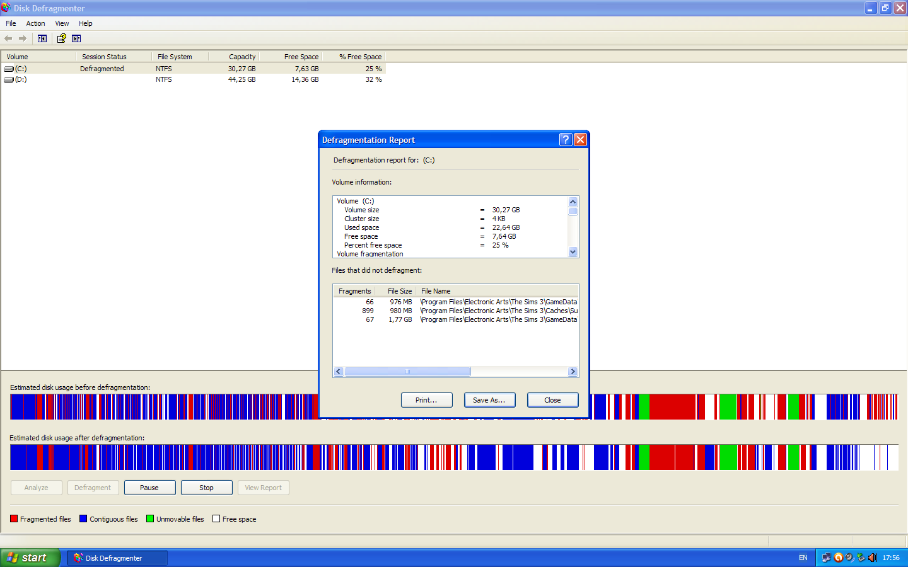Sort file list by Fragments column header
The width and height of the screenshot is (908, 567).
[x=354, y=291]
